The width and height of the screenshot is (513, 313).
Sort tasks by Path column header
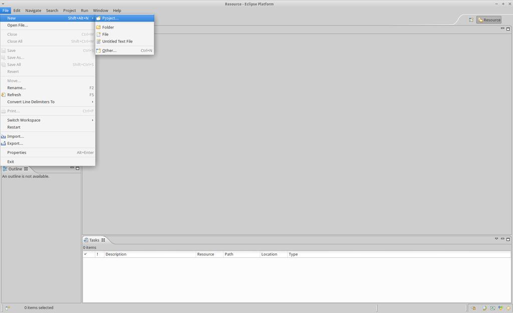pyautogui.click(x=241, y=254)
